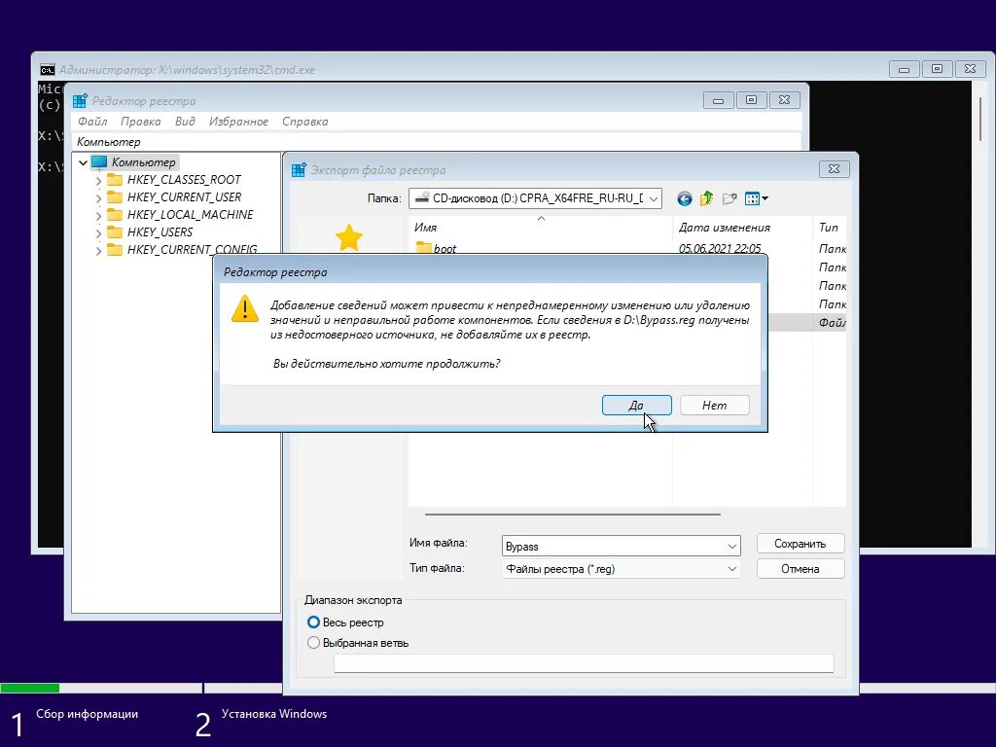Cancel the export with Отмена button
The height and width of the screenshot is (747, 996).
pos(800,568)
